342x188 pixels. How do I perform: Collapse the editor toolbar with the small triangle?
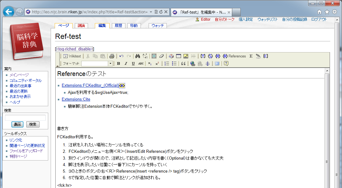(57, 66)
